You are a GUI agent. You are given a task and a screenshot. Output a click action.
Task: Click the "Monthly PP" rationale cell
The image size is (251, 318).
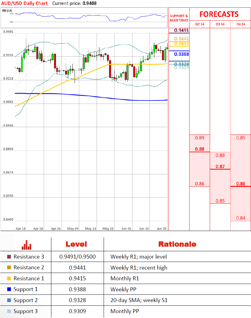click(125, 311)
